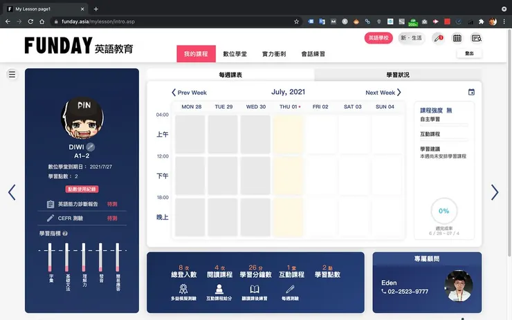Click the camera screenshot extension icon
The image size is (512, 320).
click(x=425, y=21)
